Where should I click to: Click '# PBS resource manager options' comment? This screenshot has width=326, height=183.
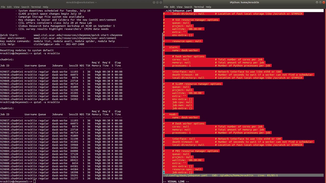[195, 151]
